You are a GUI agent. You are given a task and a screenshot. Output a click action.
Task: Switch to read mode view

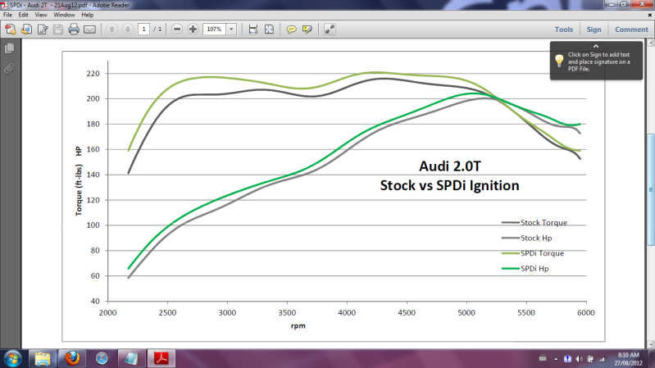pos(330,30)
